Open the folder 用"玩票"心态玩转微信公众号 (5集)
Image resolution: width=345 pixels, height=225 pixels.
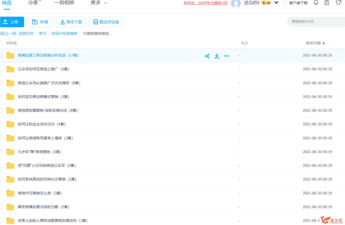pyautogui.click(x=47, y=165)
